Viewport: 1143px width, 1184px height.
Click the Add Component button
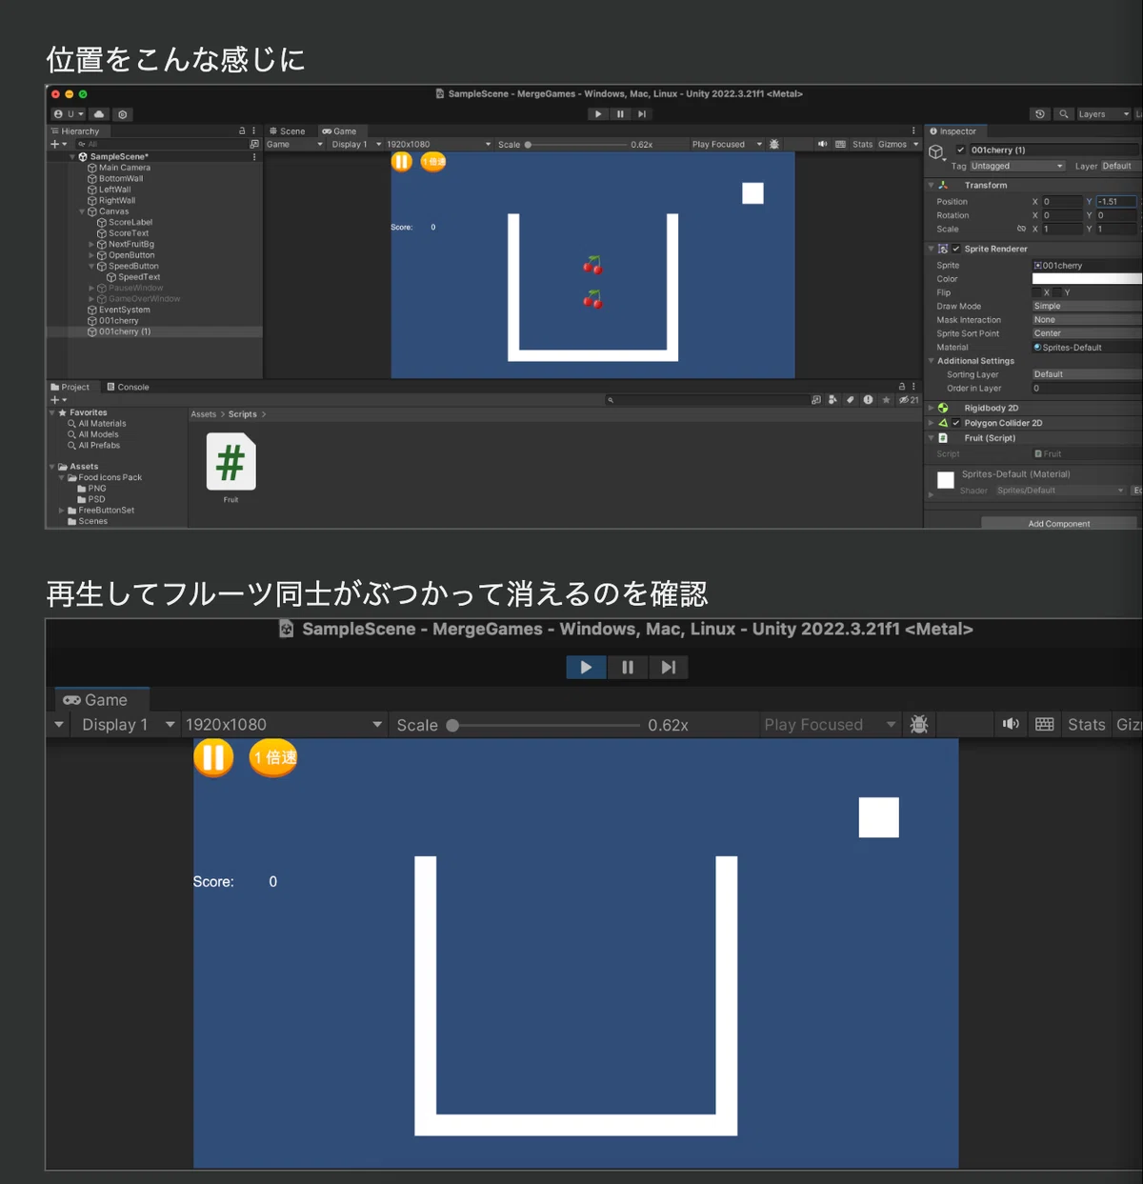1059,523
